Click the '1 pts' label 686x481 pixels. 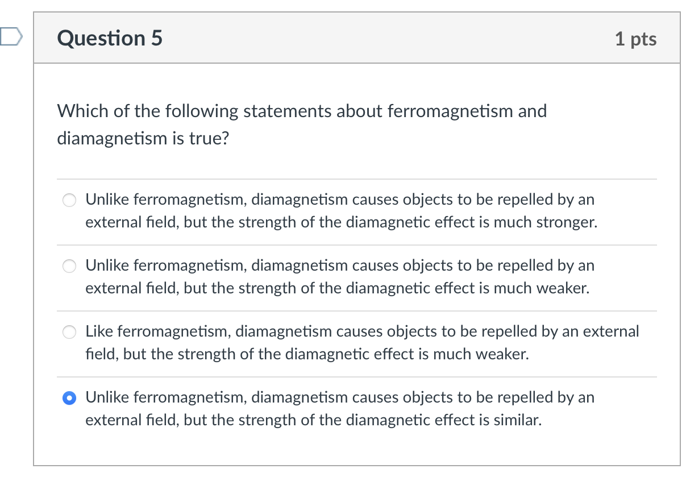[x=636, y=39]
